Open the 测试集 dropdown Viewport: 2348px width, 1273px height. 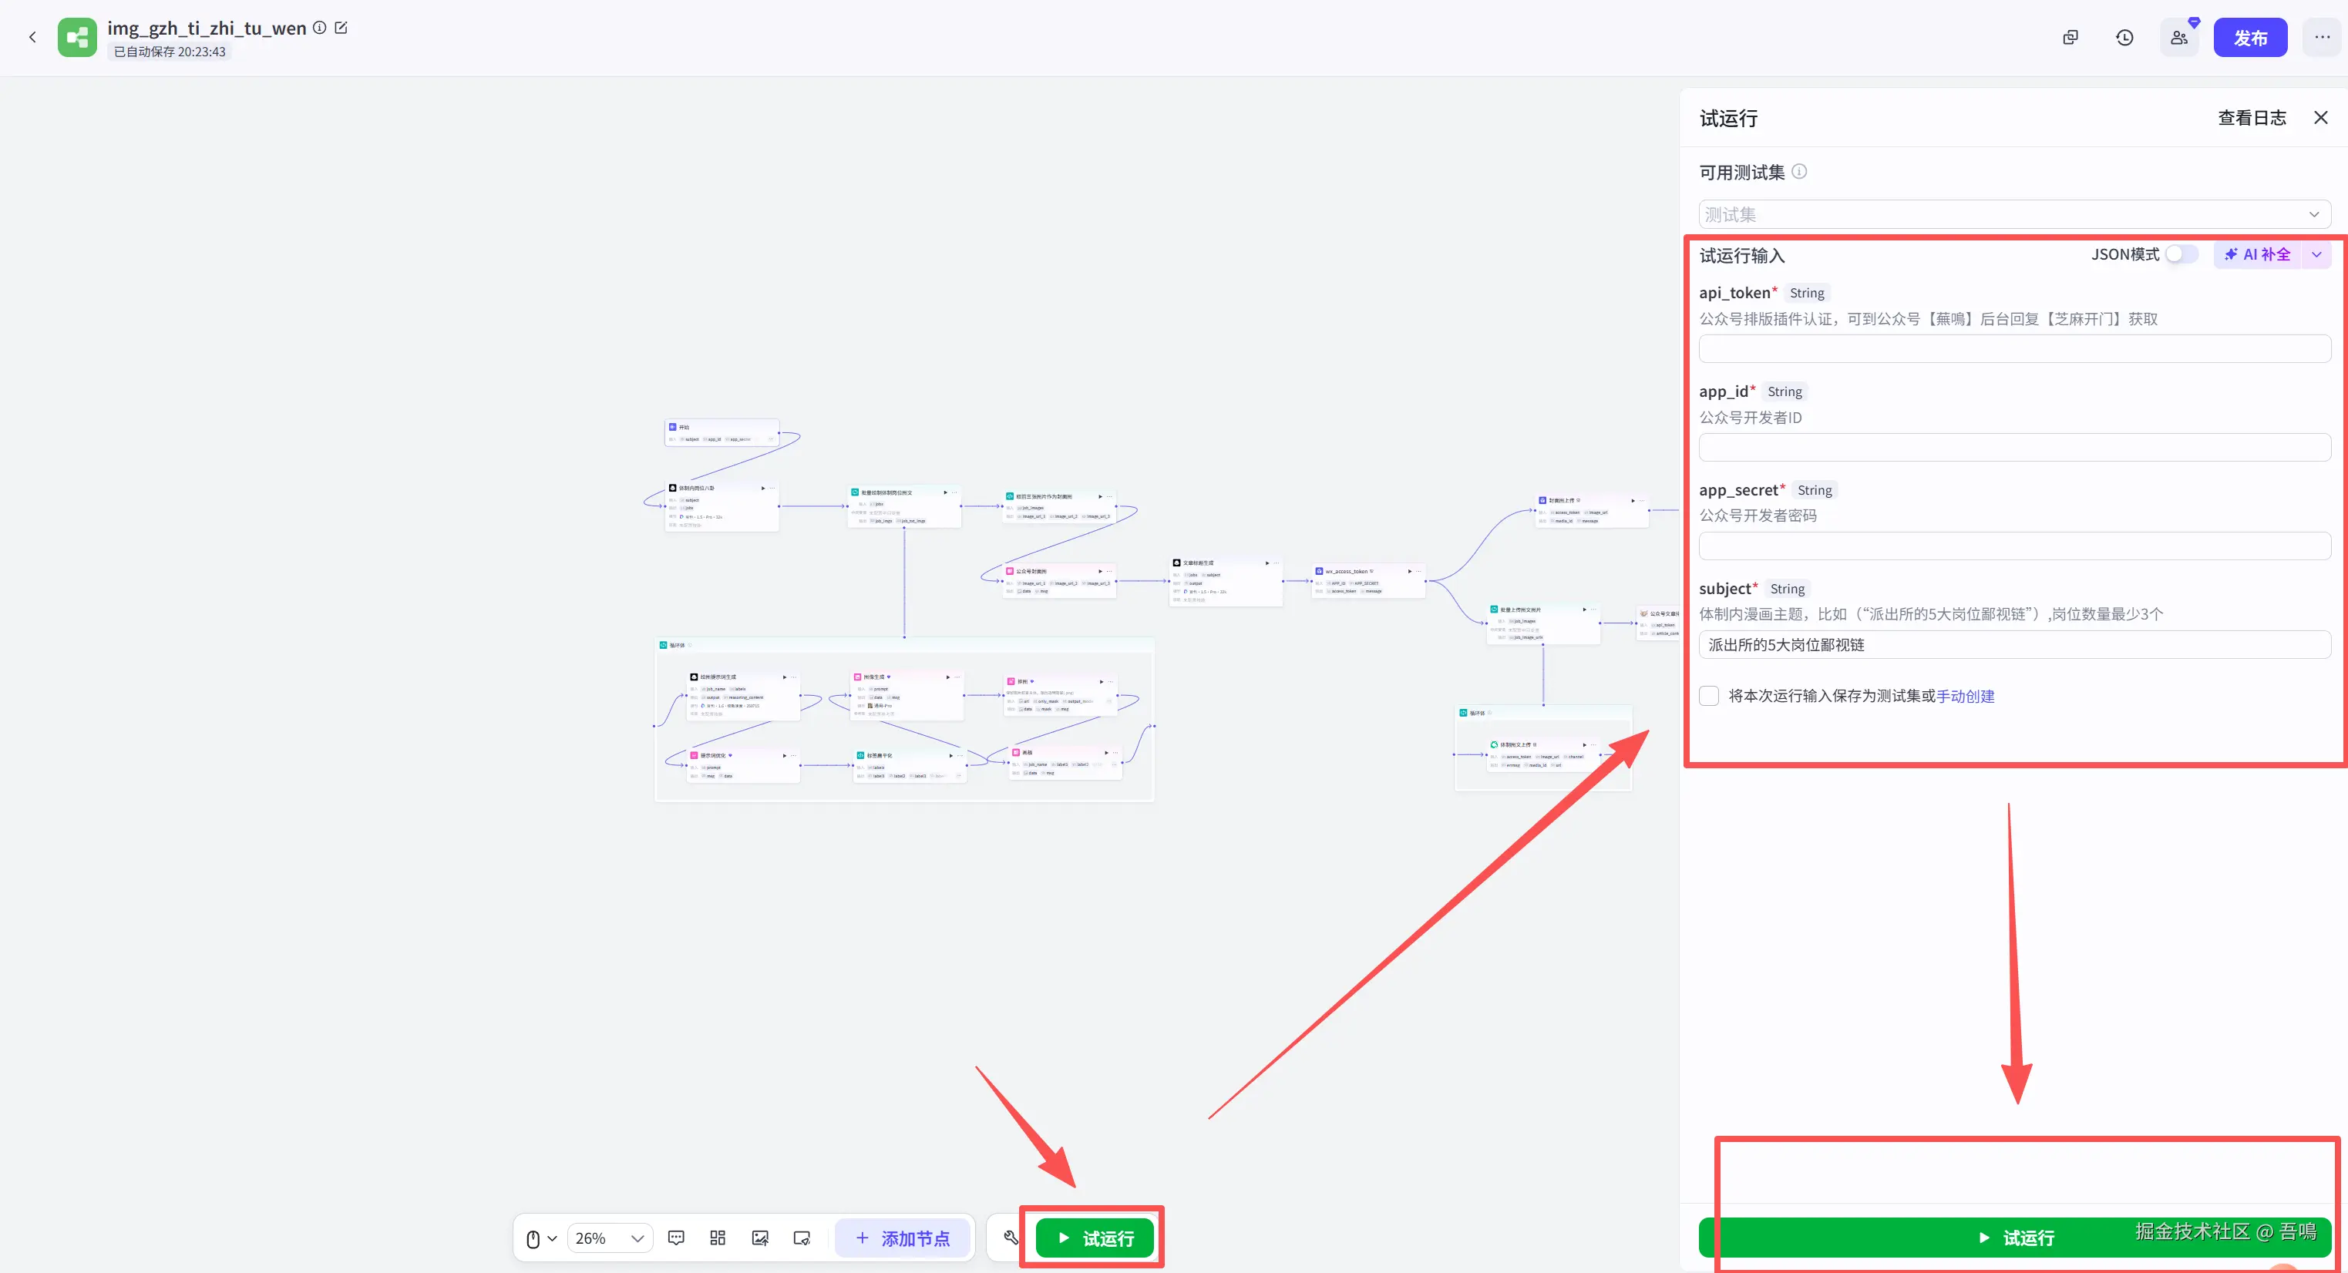[x=2014, y=214]
